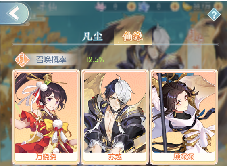
Task: Open the 苏越 character card portrait
Action: (x=115, y=113)
